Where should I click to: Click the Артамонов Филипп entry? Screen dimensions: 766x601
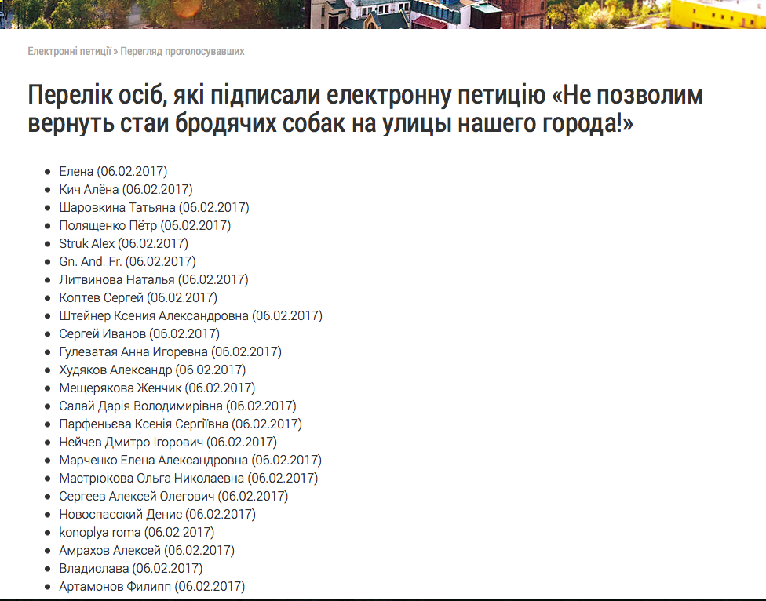coord(151,586)
